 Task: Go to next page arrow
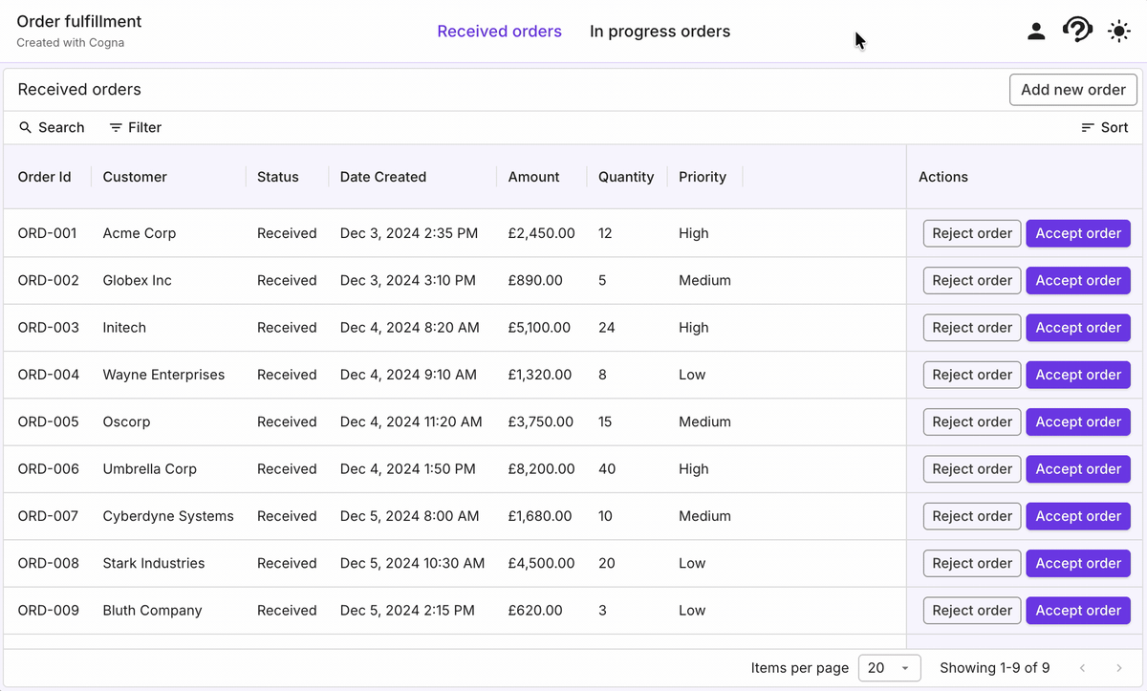tap(1119, 668)
